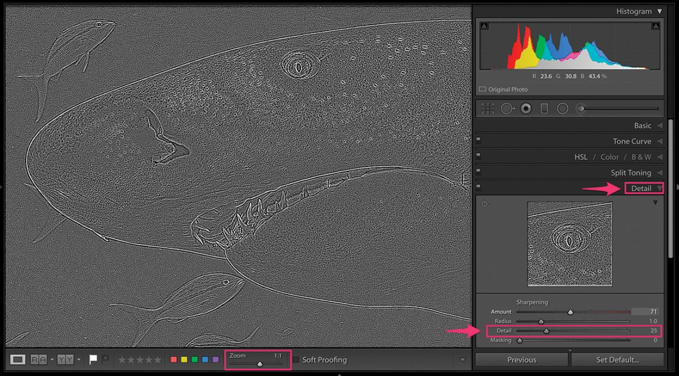The image size is (679, 376).
Task: Switch to the B & W tab
Action: [x=641, y=157]
